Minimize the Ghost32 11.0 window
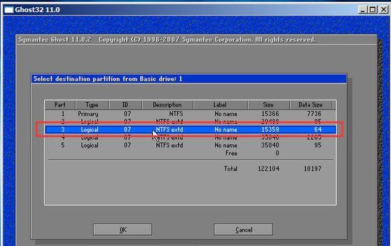This screenshot has height=246, width=391. tap(363, 10)
